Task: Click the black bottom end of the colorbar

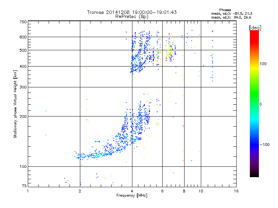Action: pyautogui.click(x=254, y=174)
